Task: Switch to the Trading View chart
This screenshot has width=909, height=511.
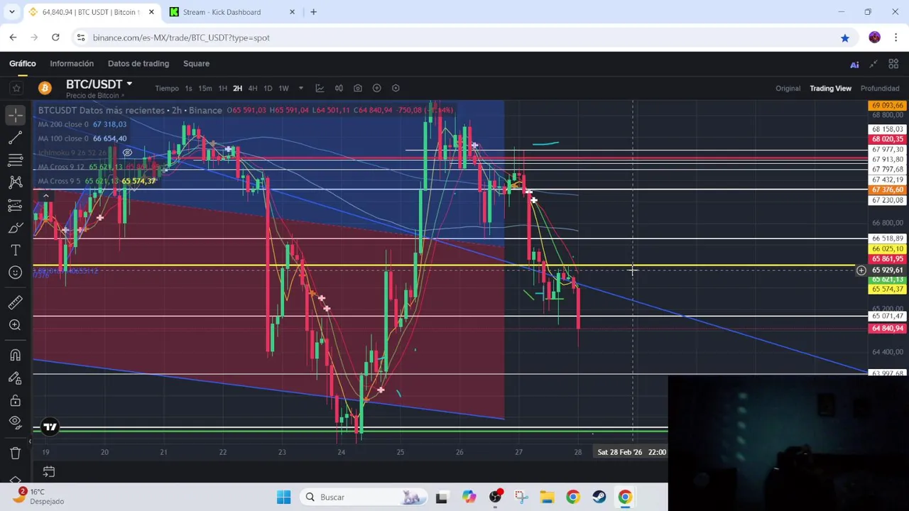Action: click(x=830, y=88)
